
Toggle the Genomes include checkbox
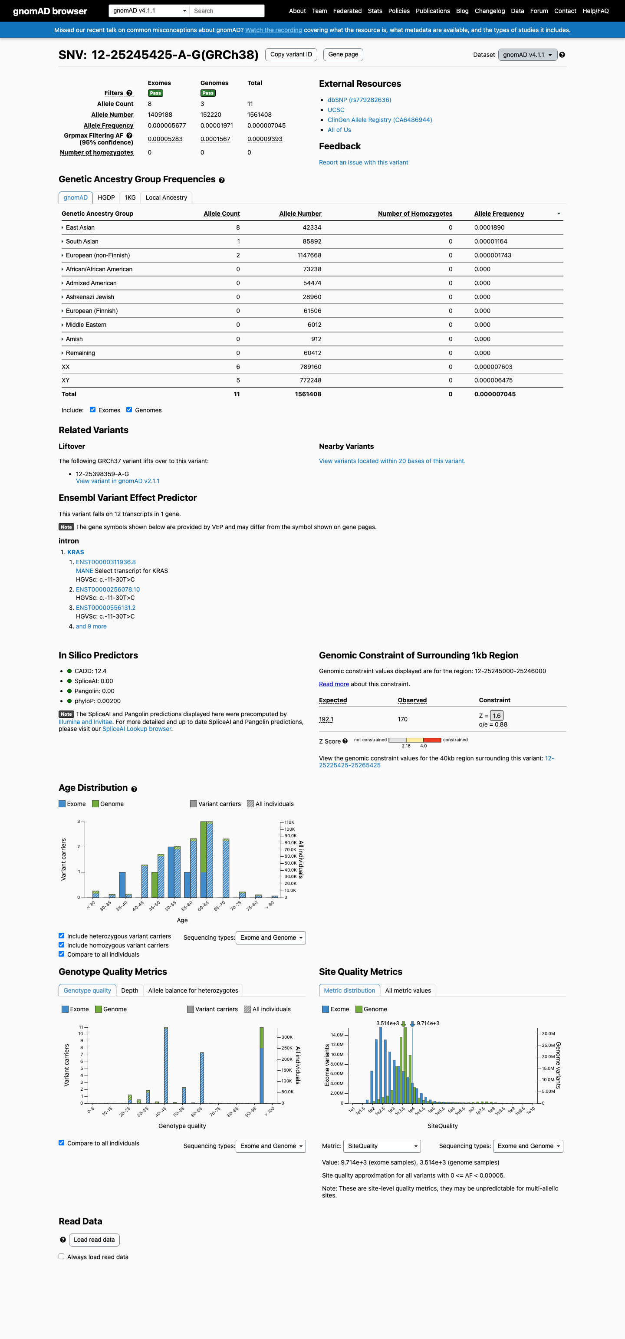pyautogui.click(x=129, y=410)
